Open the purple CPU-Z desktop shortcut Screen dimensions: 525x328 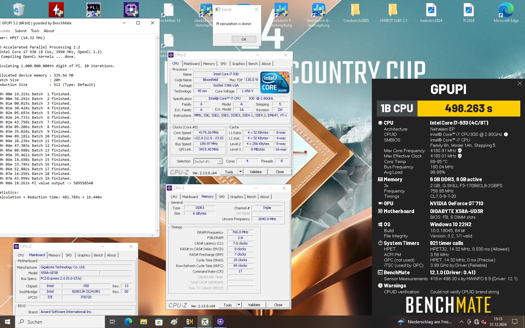131,9
